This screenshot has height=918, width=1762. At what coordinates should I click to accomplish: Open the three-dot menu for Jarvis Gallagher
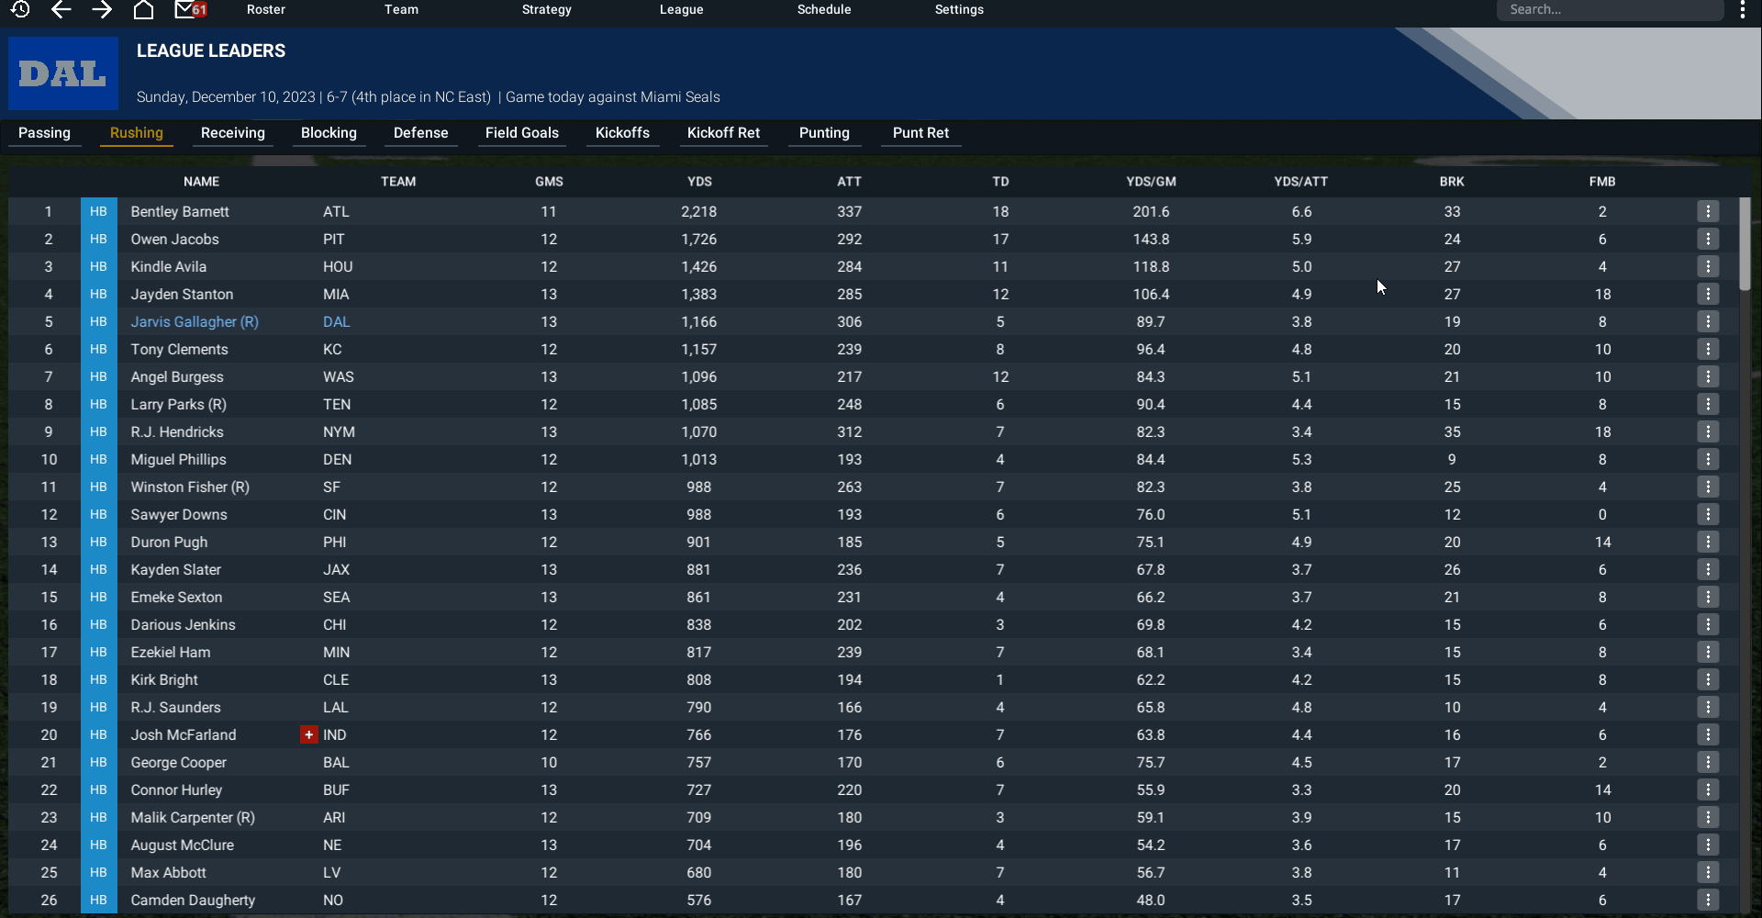[x=1708, y=321]
